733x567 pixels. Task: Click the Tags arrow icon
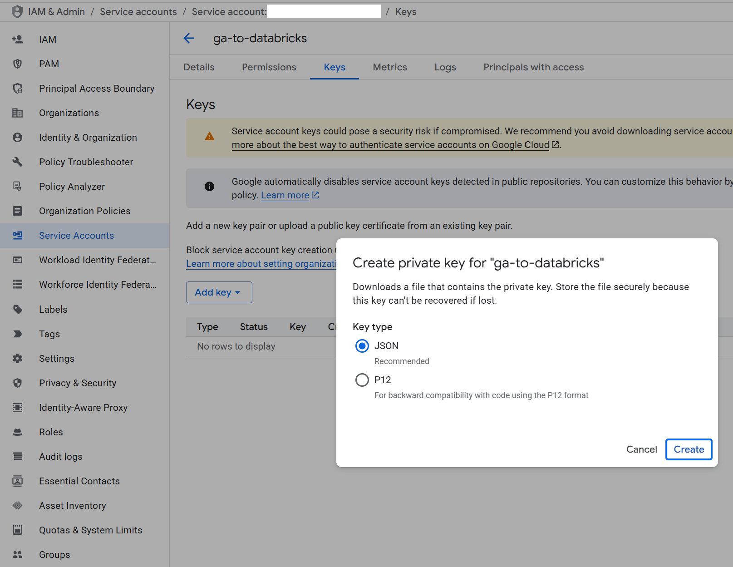(18, 334)
